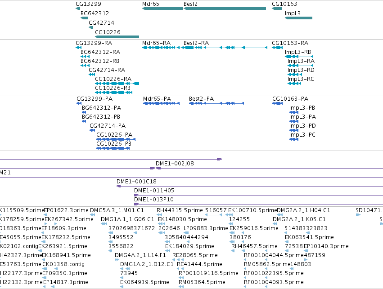
Task: Select BAC clone DME1-002J08
Action: [x=175, y=164]
